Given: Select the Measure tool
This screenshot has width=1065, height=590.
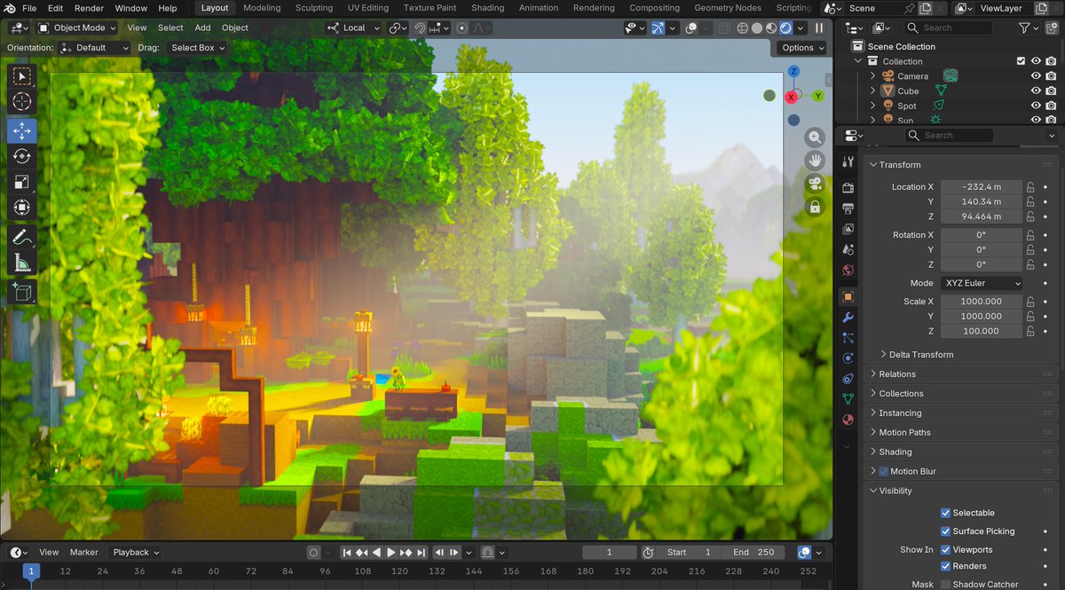Looking at the screenshot, I should coord(22,263).
